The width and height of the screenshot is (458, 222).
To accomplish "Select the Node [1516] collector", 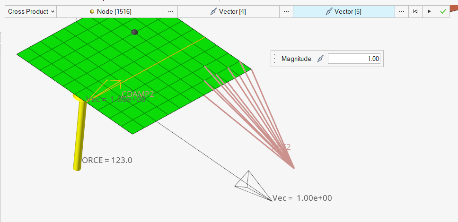I will (x=110, y=11).
